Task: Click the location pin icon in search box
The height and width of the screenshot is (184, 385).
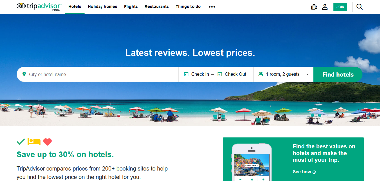Action: click(24, 74)
